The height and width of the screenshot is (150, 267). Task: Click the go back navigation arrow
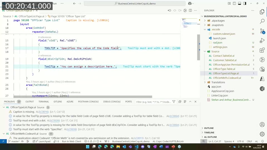coord(75,3)
